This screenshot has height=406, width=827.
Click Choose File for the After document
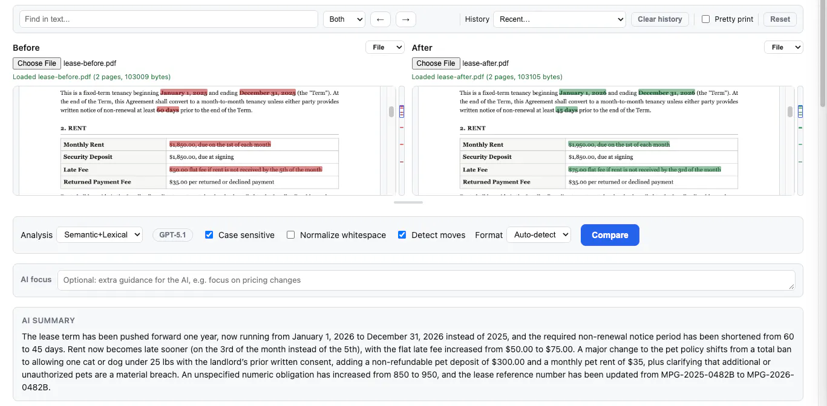[x=436, y=63]
